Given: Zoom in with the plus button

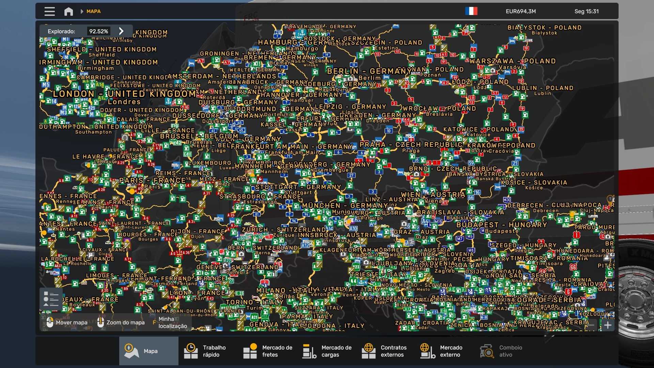Looking at the screenshot, I should 608,325.
